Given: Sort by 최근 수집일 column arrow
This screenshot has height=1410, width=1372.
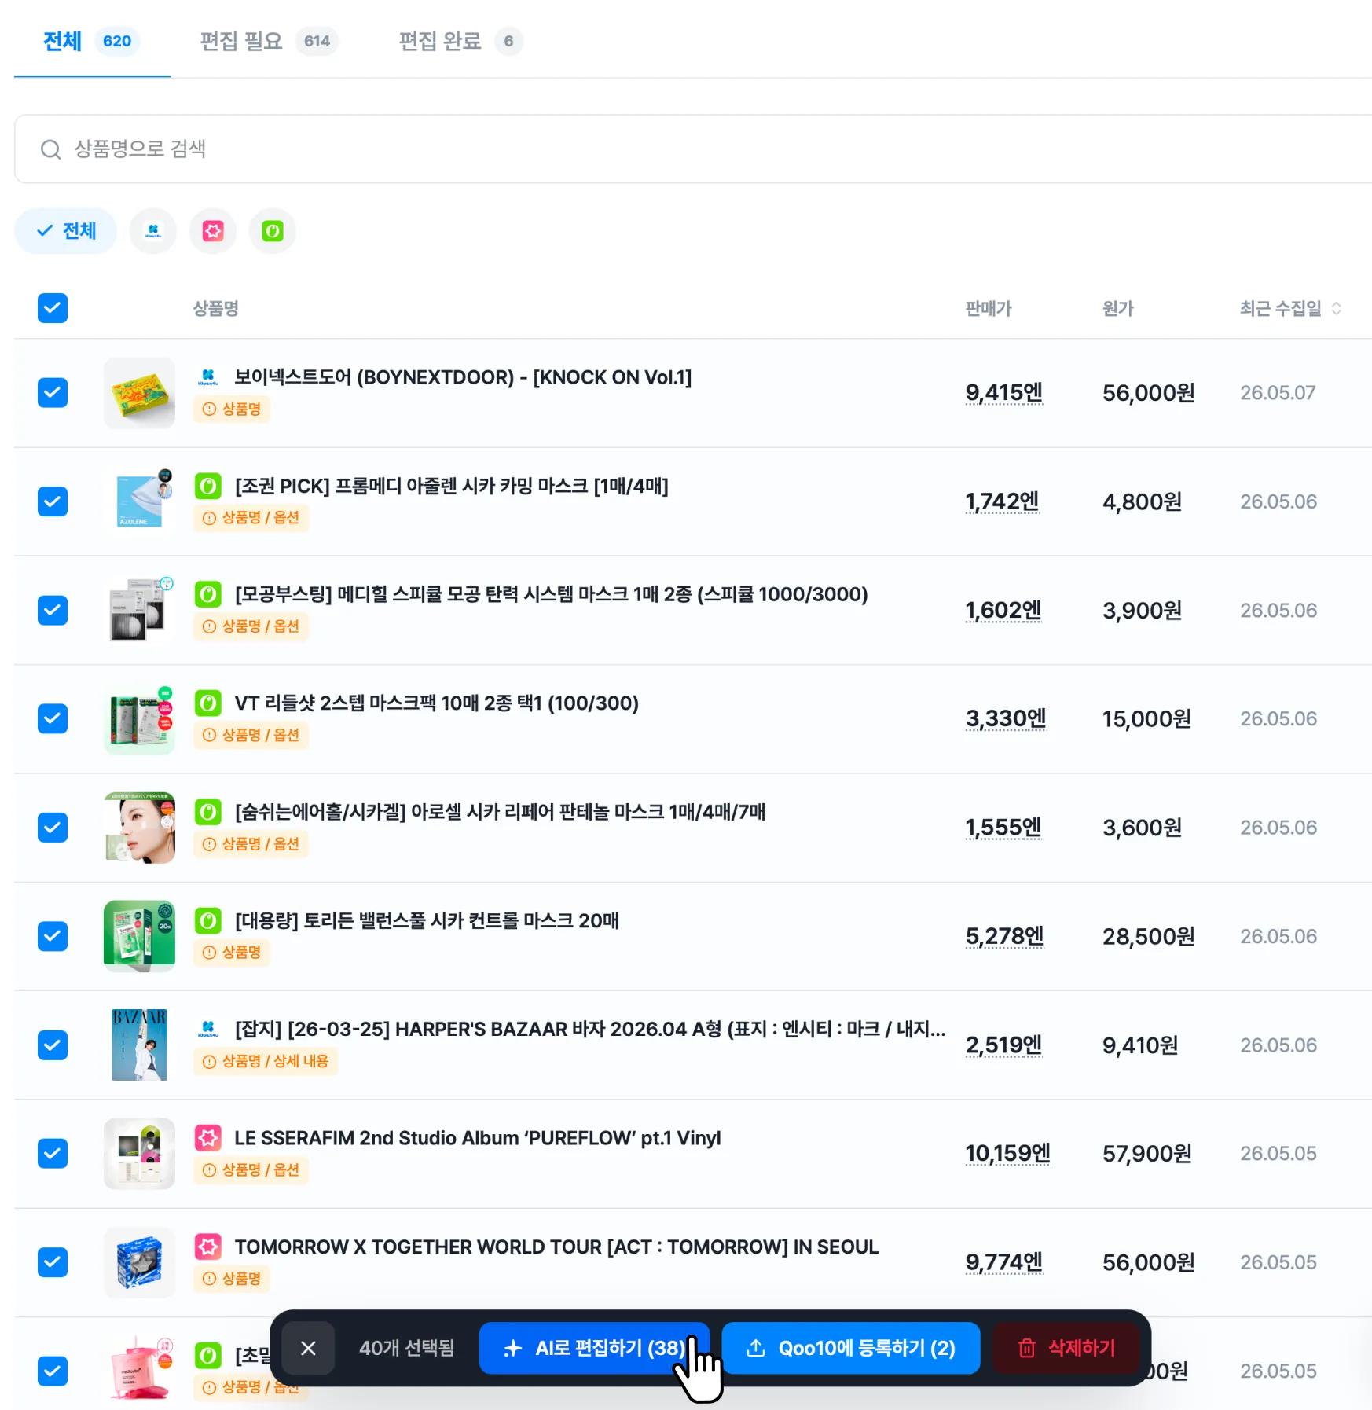Looking at the screenshot, I should point(1336,308).
